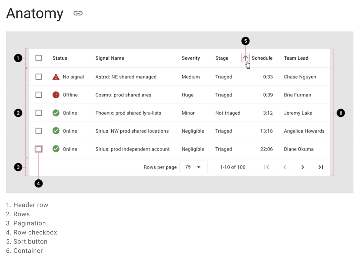Viewport: 363px width, 261px height.
Task: Click the '3. Pagination' legend item
Action: (x=26, y=223)
